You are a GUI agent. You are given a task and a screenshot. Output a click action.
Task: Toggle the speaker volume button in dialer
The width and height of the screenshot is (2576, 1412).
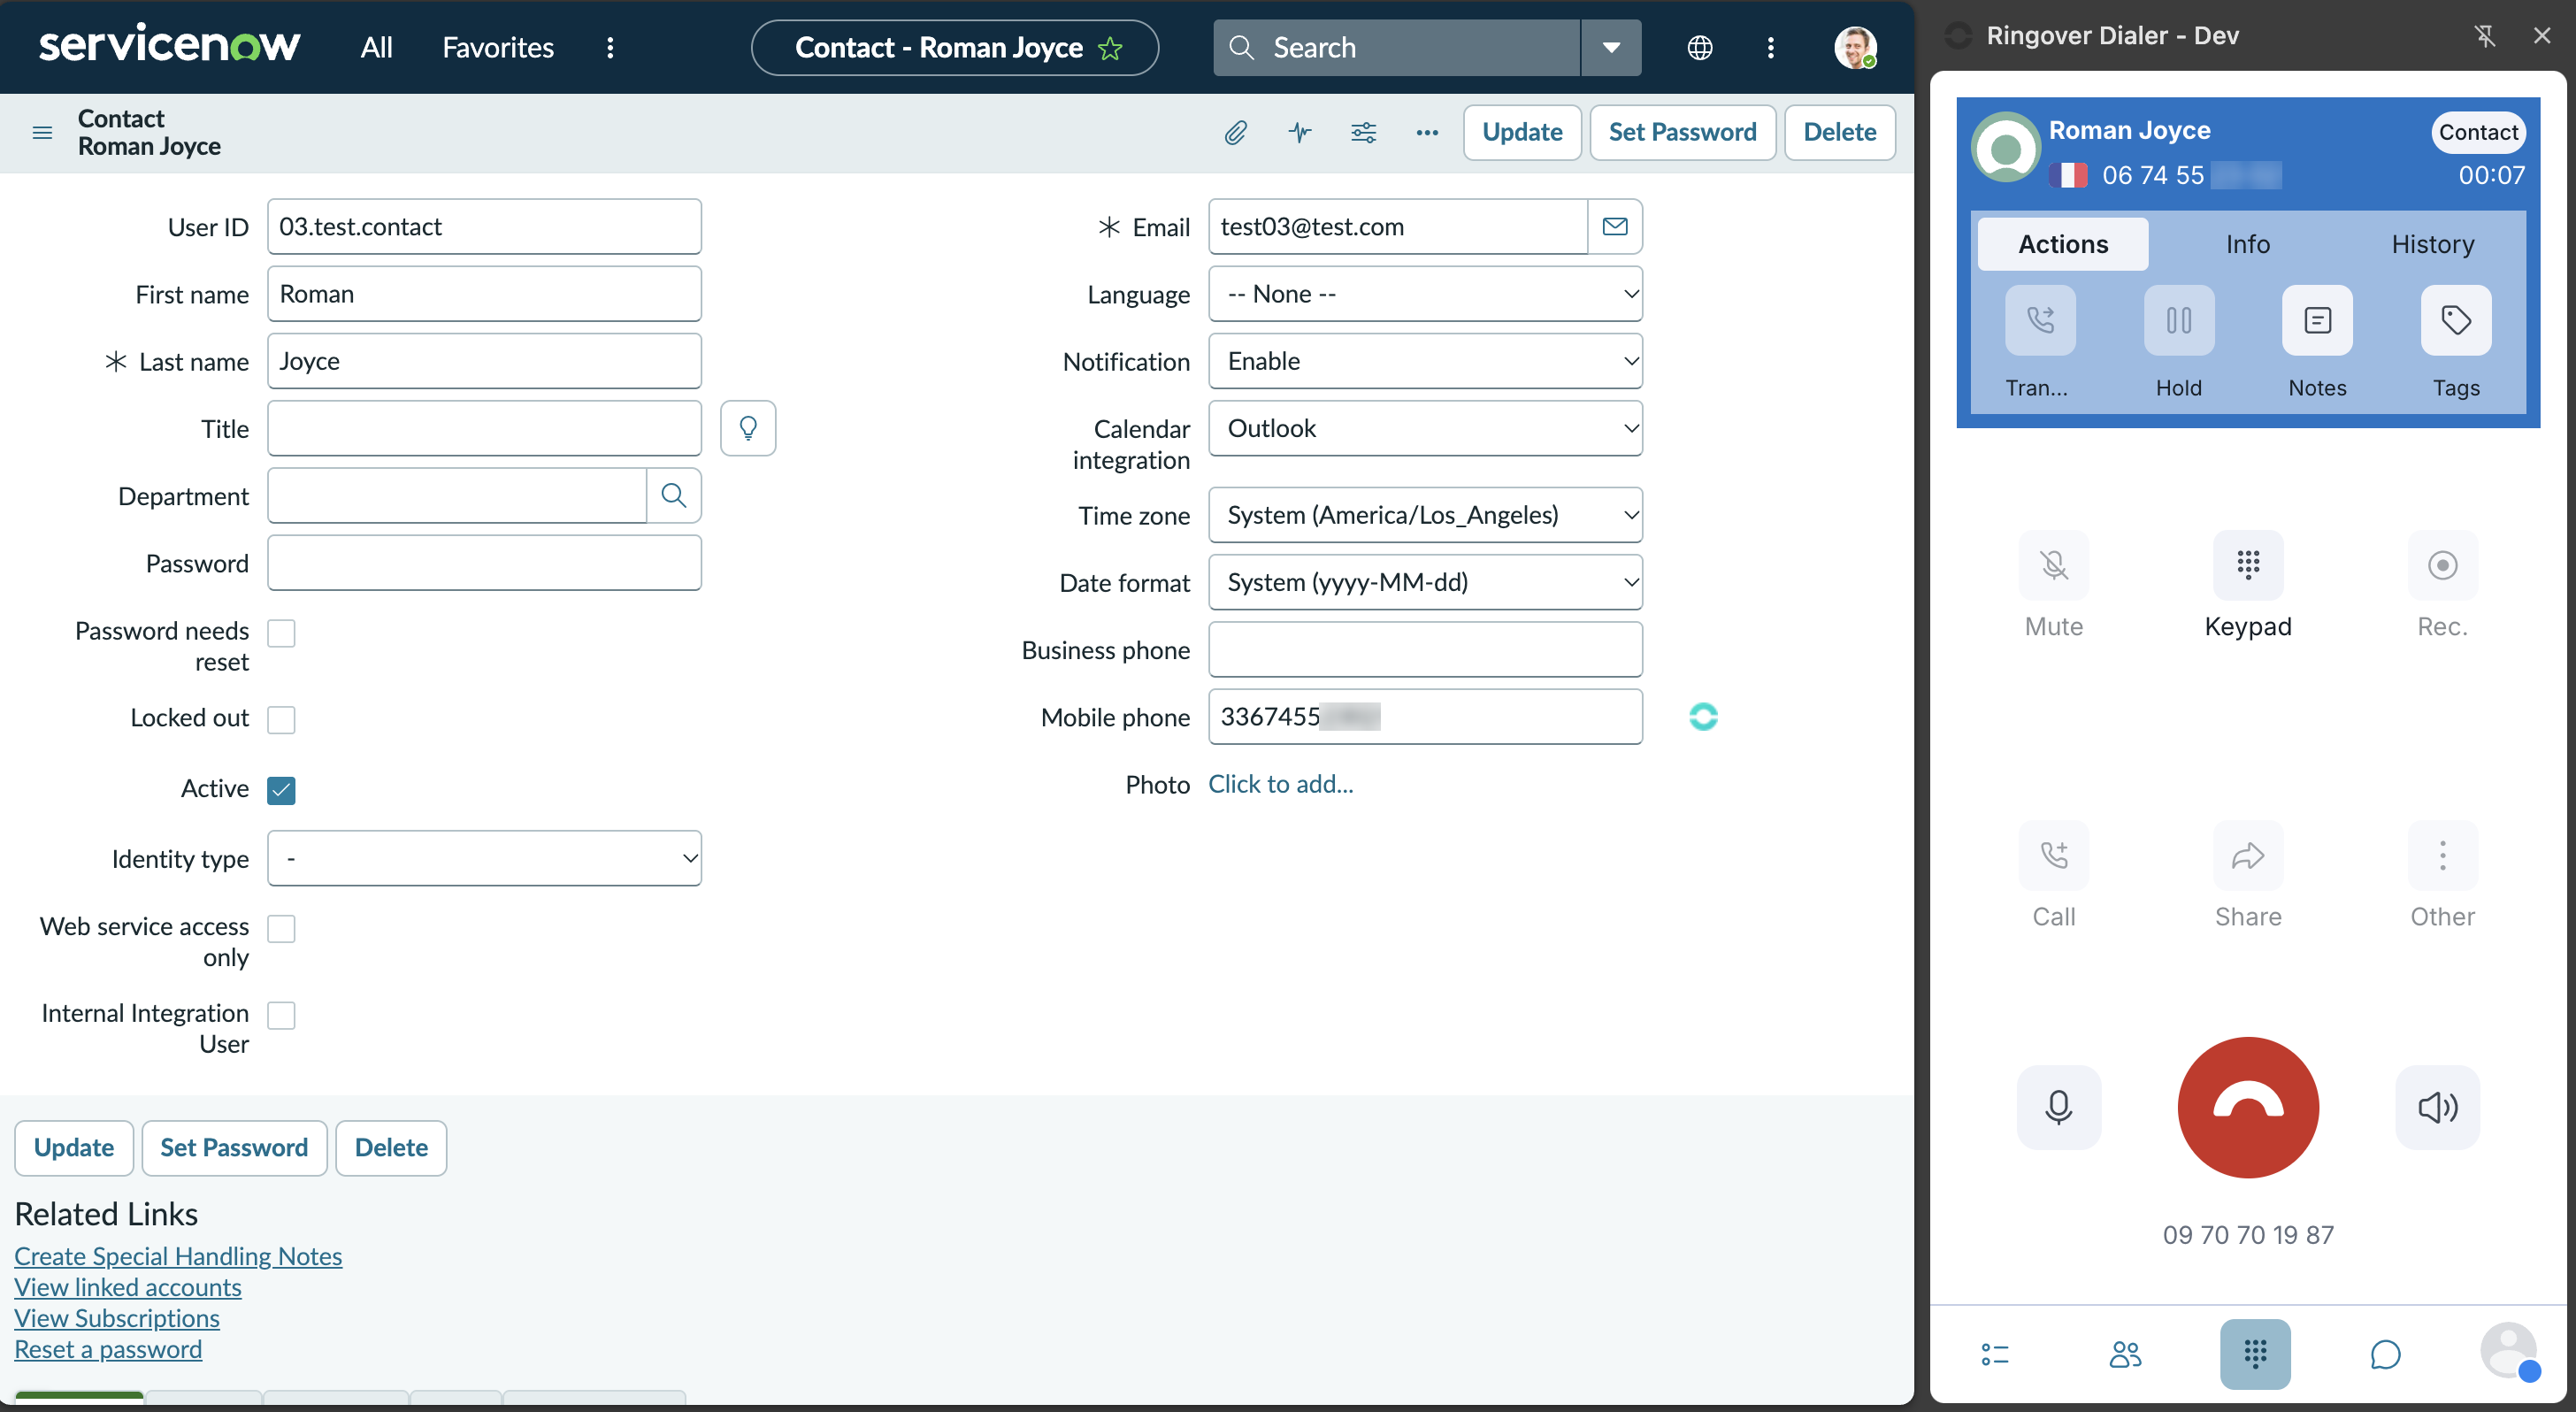pos(2437,1107)
